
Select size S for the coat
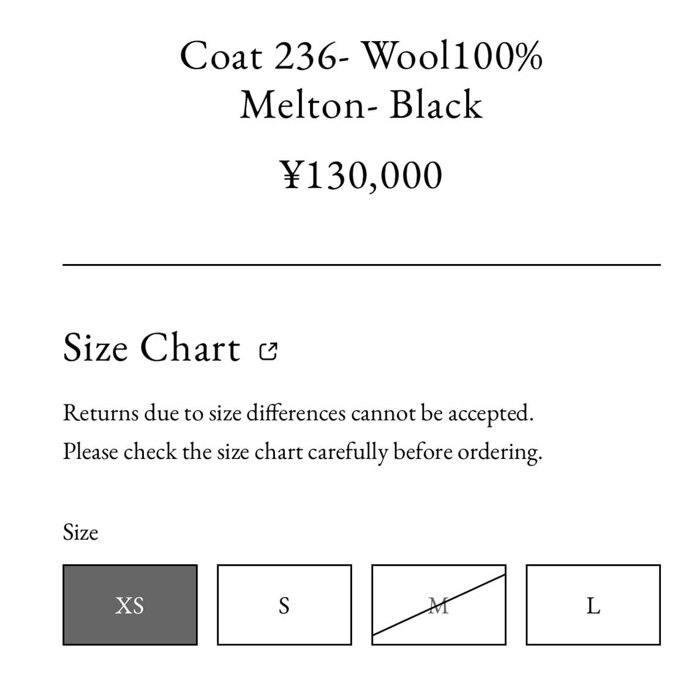pyautogui.click(x=284, y=605)
